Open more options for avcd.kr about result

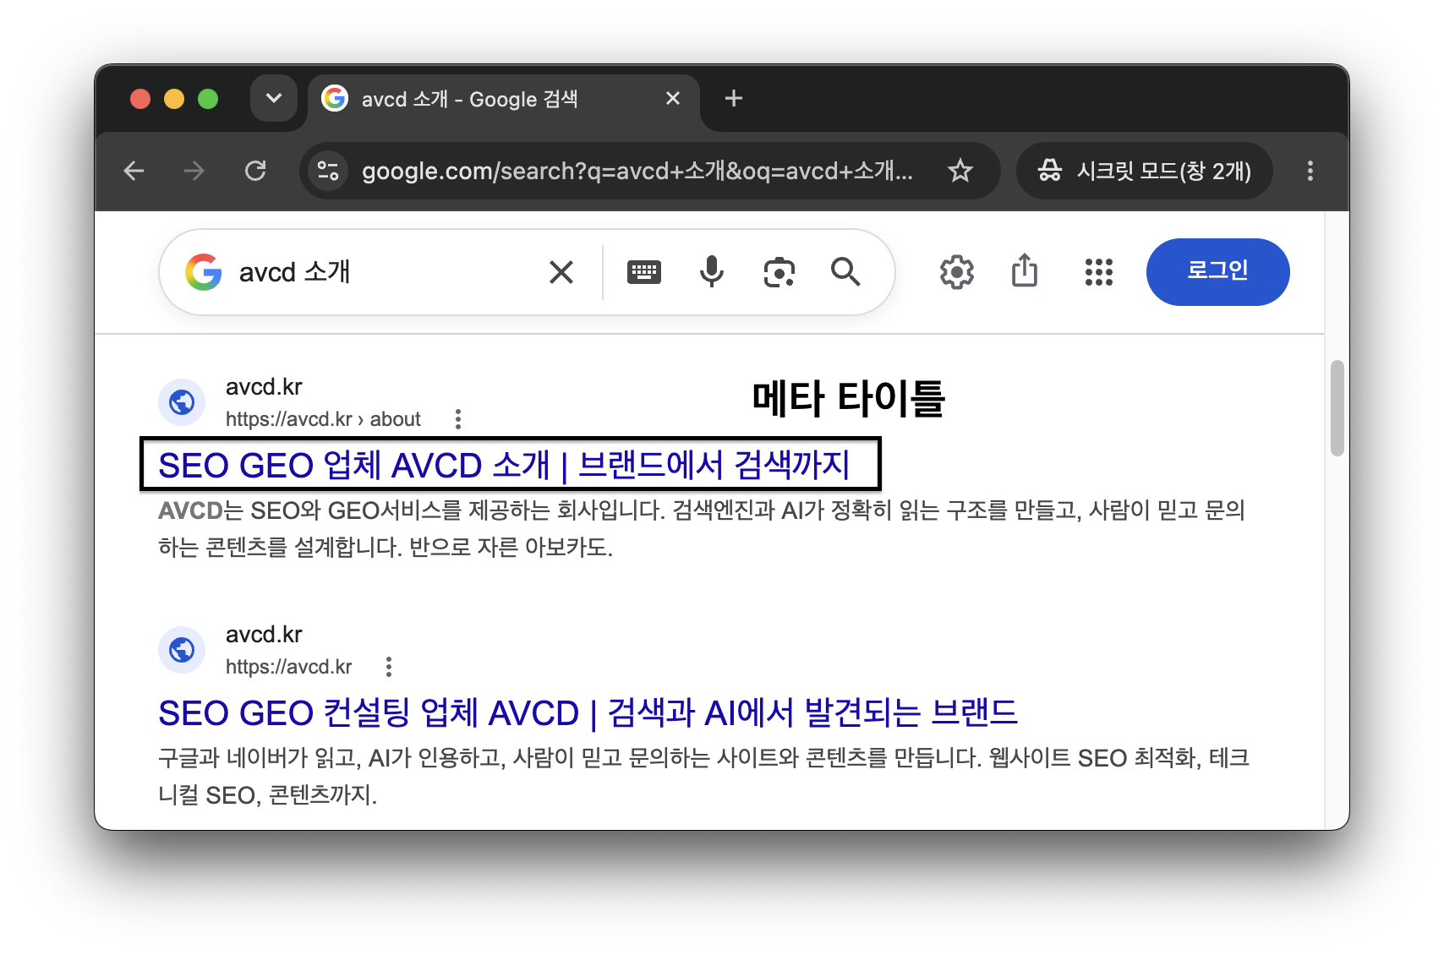[458, 419]
